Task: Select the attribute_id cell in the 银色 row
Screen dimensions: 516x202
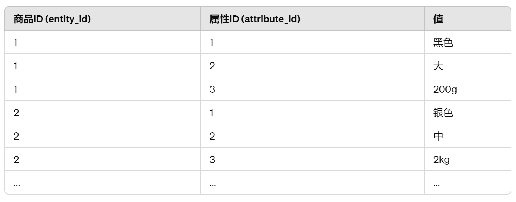Action: 212,113
